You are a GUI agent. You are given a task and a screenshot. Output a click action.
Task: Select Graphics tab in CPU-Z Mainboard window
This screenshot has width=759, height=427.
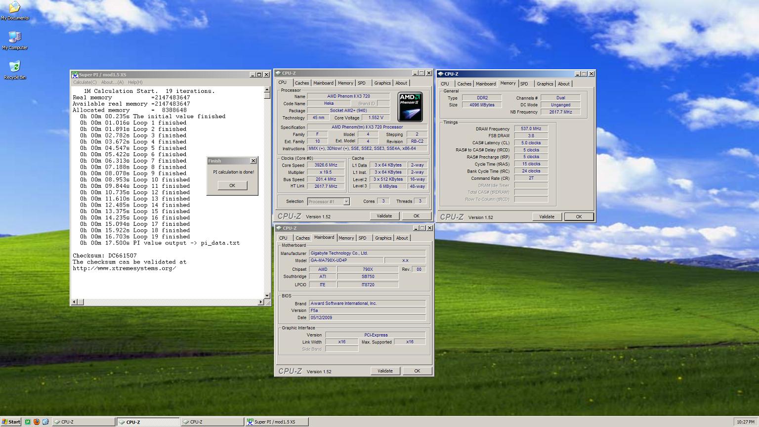pyautogui.click(x=383, y=238)
